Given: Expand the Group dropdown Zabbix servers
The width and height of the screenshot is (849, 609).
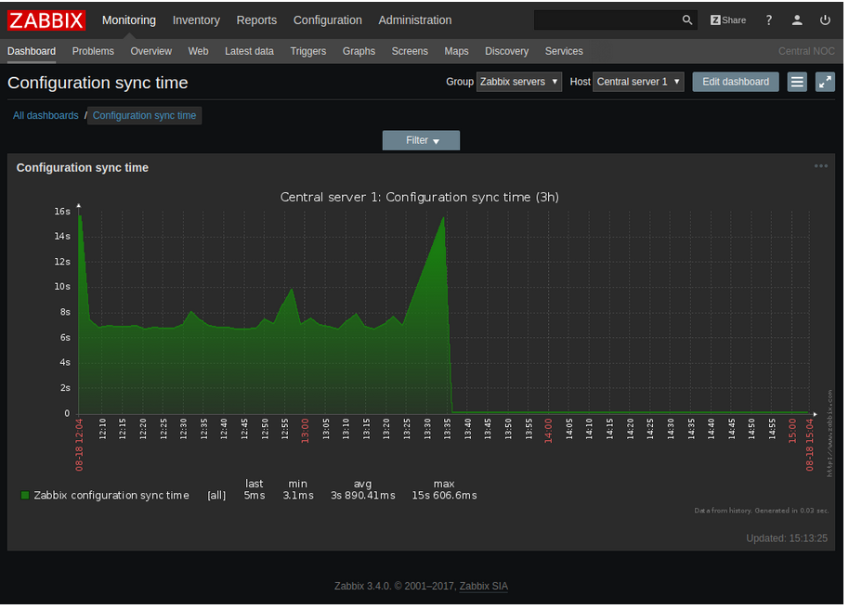Looking at the screenshot, I should tap(518, 82).
